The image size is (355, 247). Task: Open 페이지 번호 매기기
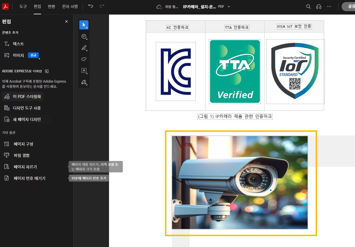(x=29, y=178)
